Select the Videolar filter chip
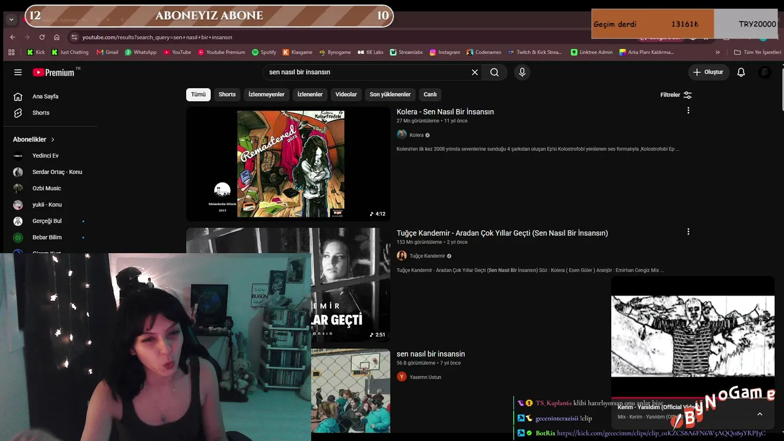The height and width of the screenshot is (441, 784). point(346,94)
